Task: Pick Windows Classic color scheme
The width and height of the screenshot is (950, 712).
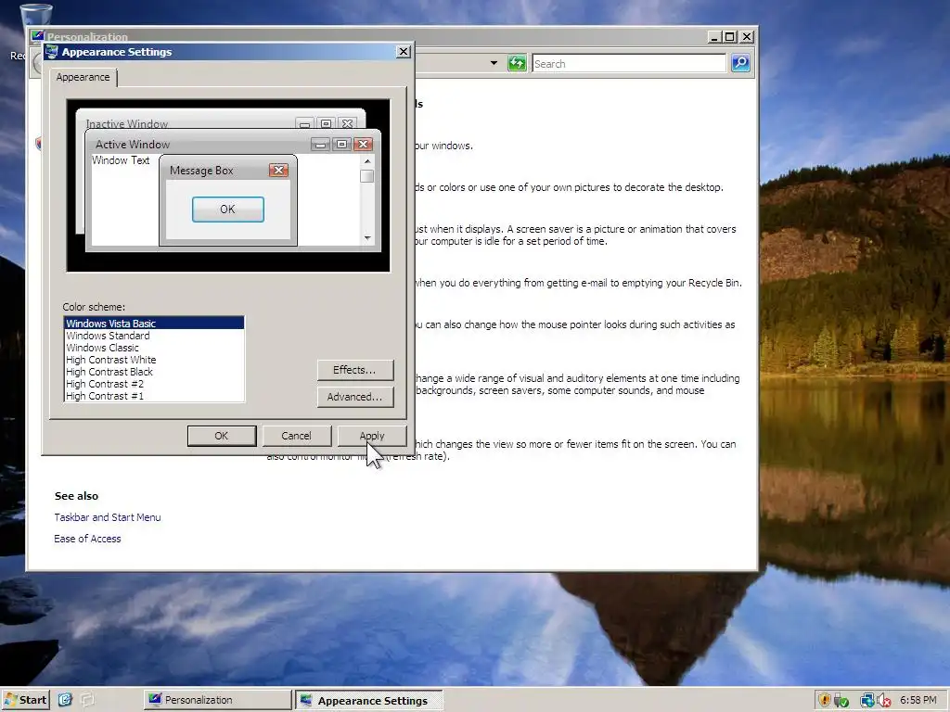Action: (x=154, y=348)
